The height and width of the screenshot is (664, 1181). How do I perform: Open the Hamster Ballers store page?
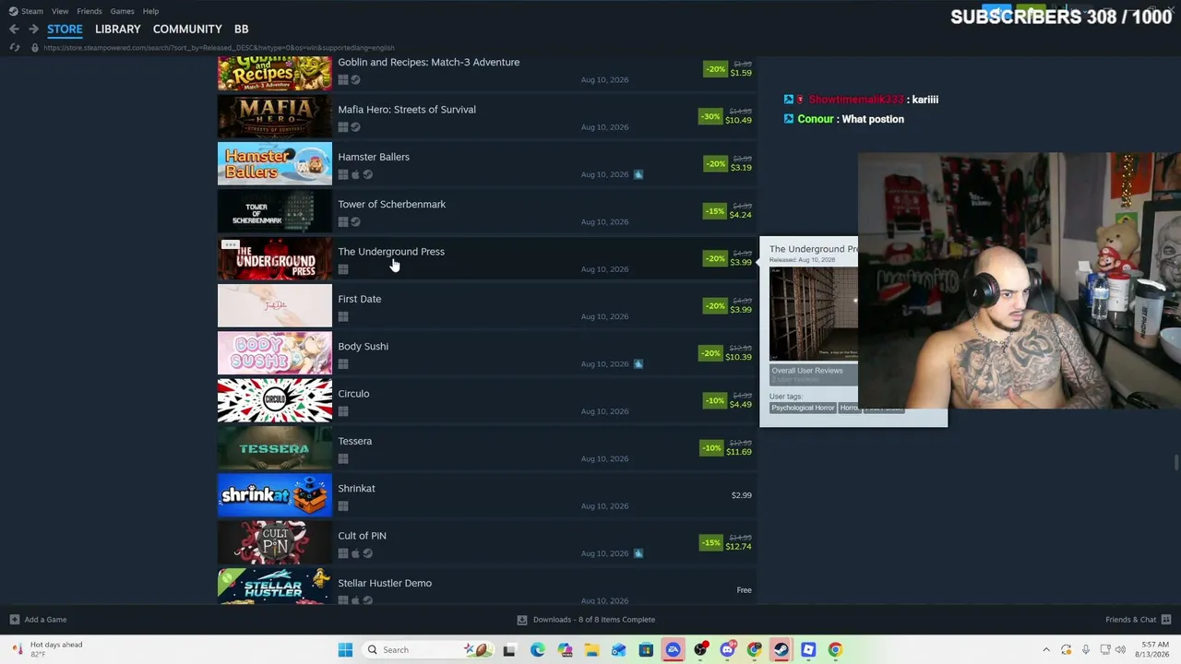click(374, 157)
